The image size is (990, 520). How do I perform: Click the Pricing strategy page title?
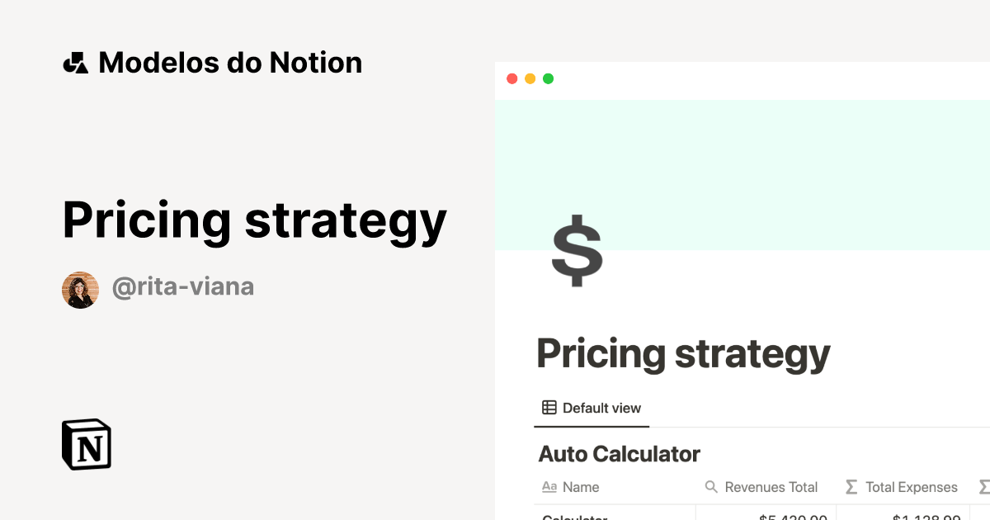pos(683,353)
